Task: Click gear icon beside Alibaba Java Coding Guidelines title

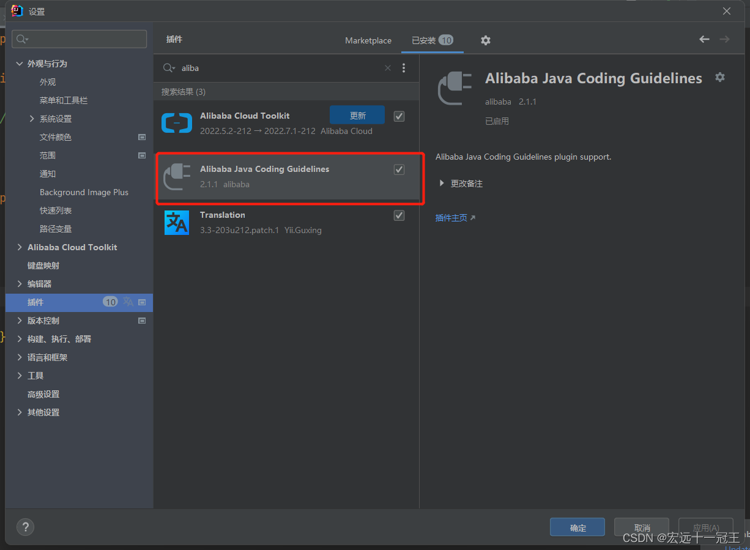Action: pos(720,77)
